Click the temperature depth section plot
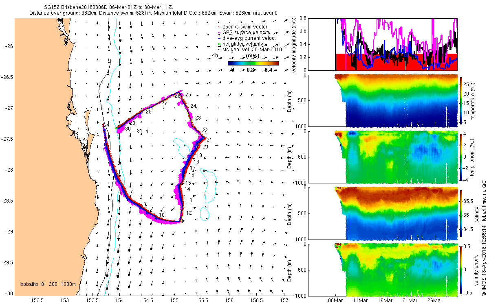 click(383, 100)
